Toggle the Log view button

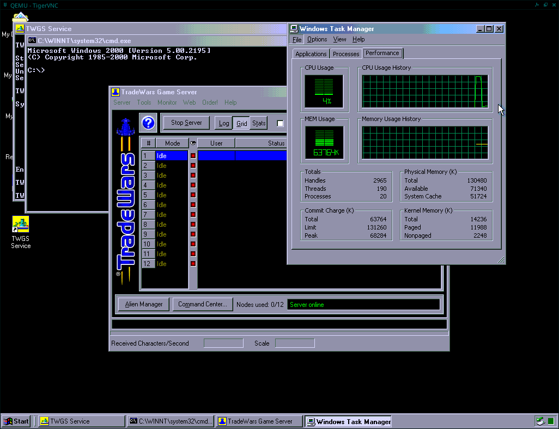[223, 123]
